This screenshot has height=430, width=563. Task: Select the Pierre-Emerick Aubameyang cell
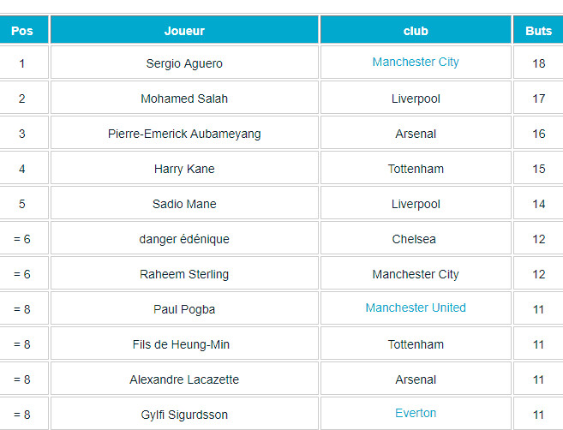(184, 134)
